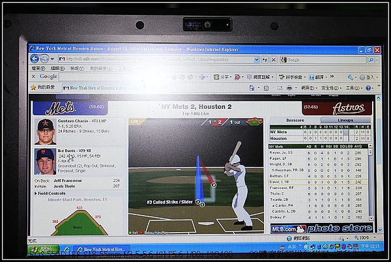Click Ike Davis batter photo
The height and width of the screenshot is (262, 391).
click(45, 161)
